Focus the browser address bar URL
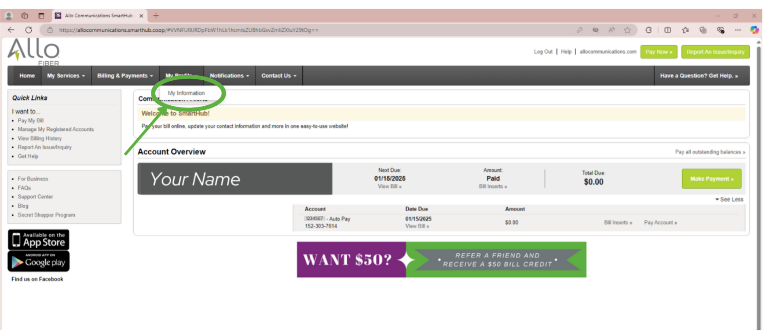 point(189,30)
